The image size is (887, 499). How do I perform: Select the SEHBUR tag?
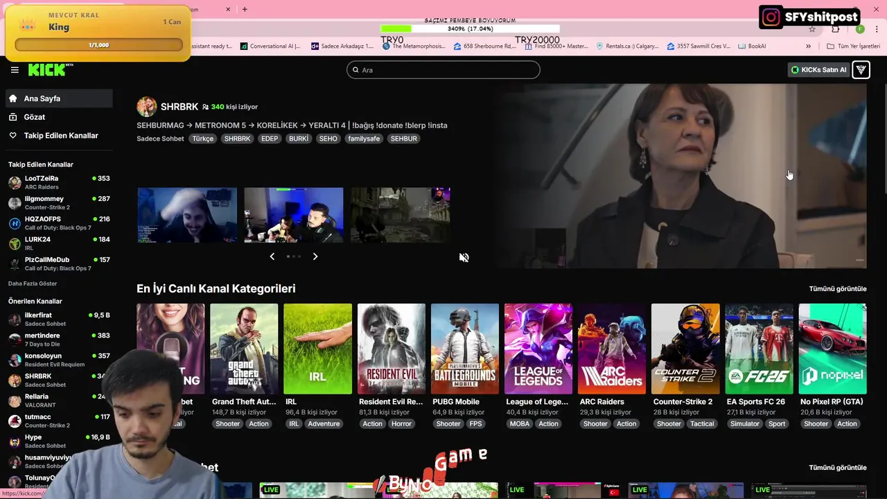click(404, 139)
